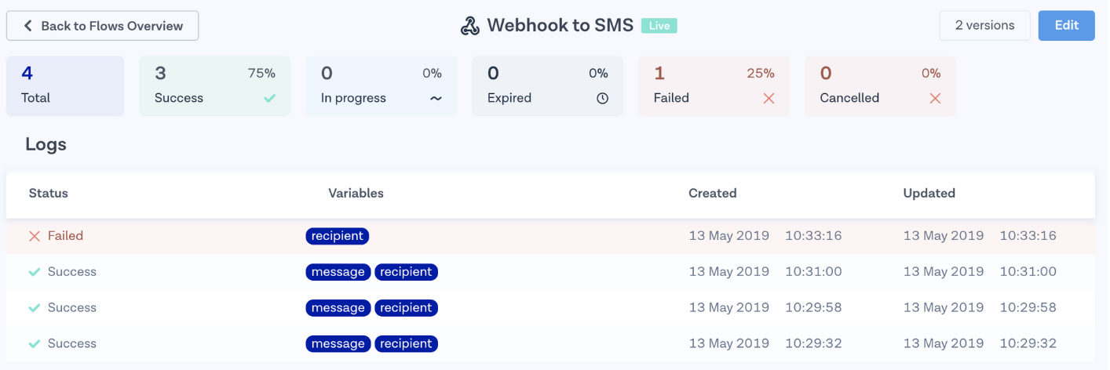Click recipient tag on 10:29:58 log row
The height and width of the screenshot is (370, 1110).
pos(406,308)
